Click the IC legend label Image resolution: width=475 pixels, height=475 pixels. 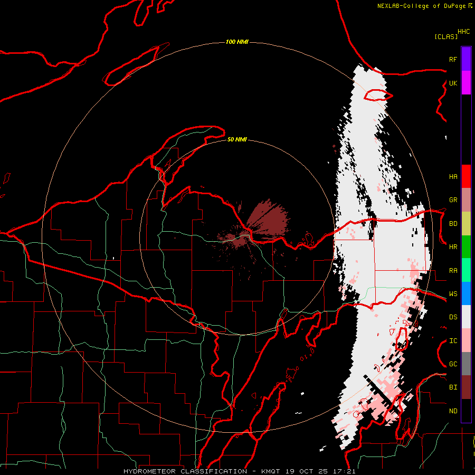coord(453,341)
